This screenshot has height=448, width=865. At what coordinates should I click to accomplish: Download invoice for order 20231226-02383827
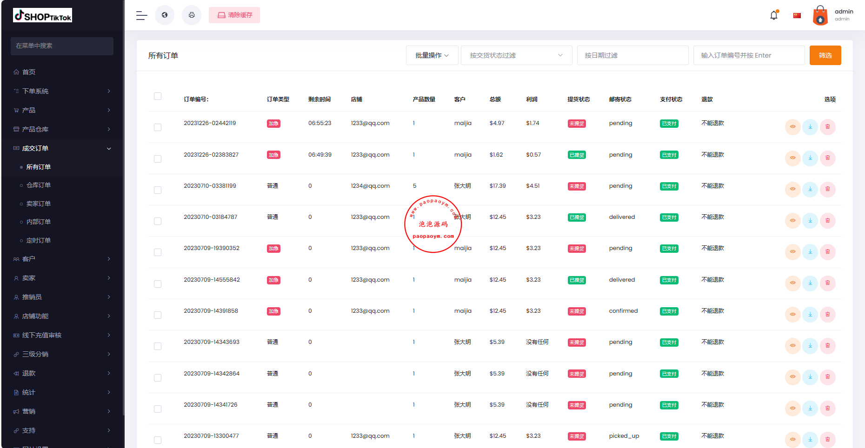[810, 158]
